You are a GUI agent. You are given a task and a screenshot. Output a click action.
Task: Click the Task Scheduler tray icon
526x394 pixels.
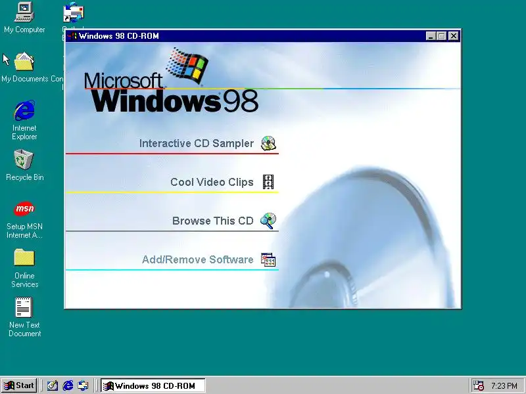(478, 385)
